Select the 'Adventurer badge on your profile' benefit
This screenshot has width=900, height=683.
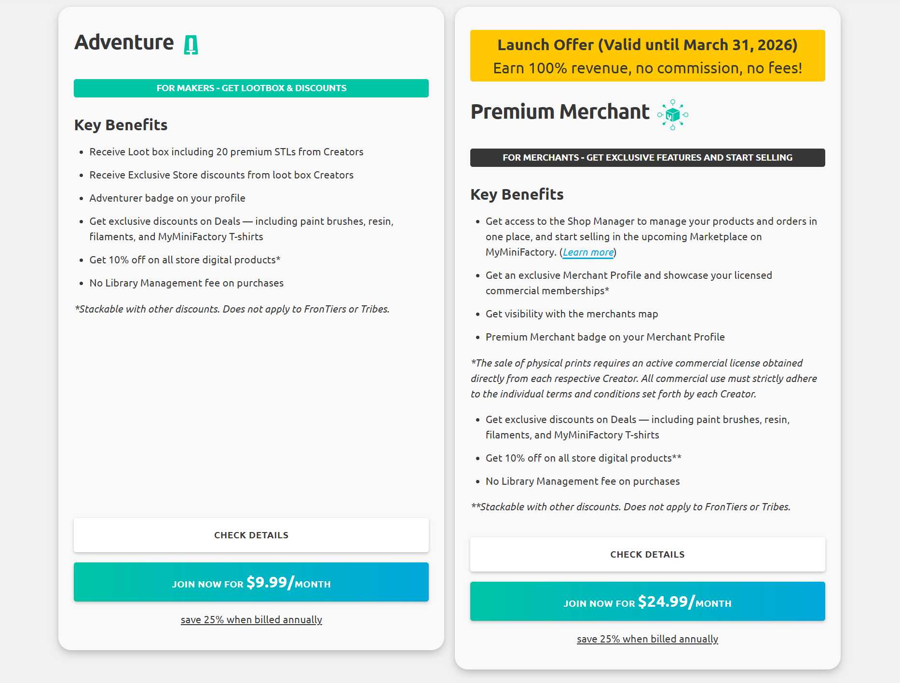pos(167,198)
